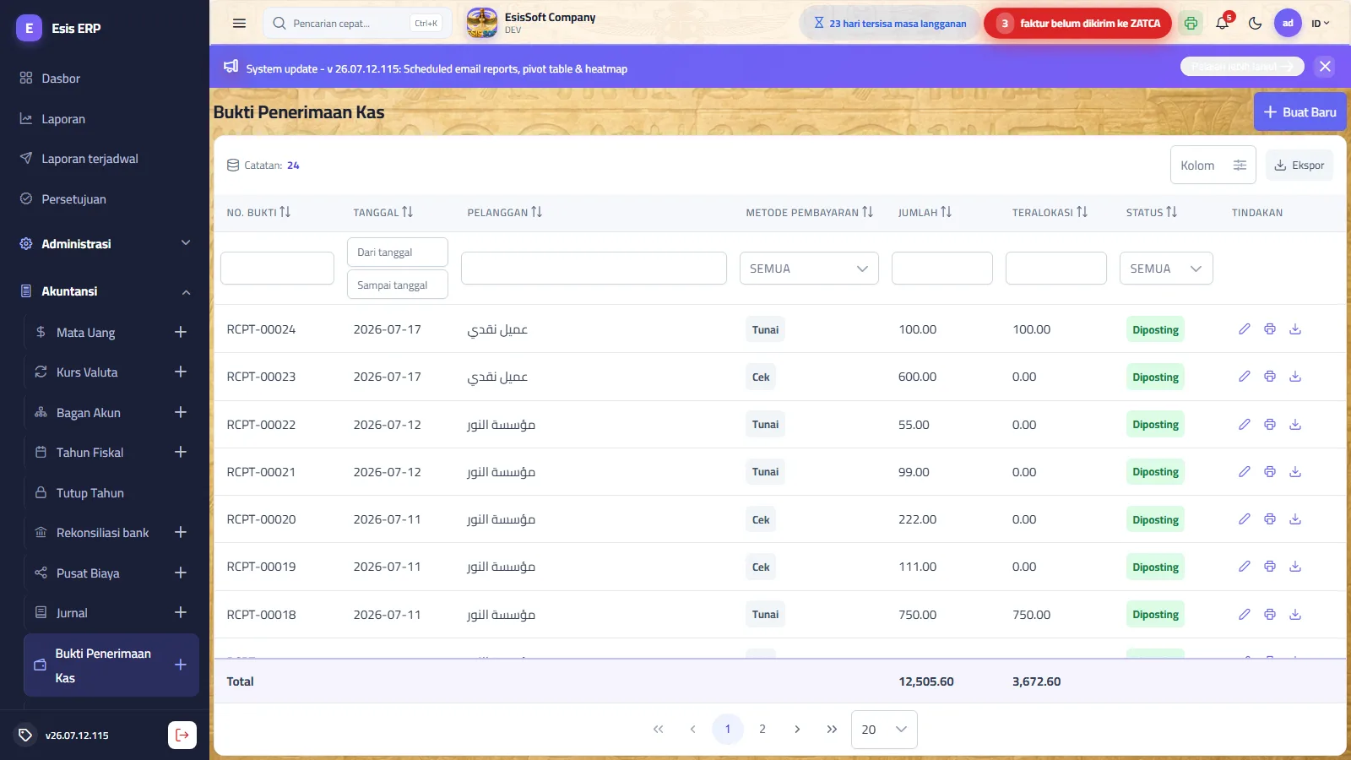Image resolution: width=1351 pixels, height=760 pixels.
Task: Download receipt RCPT-00018
Action: pos(1295,615)
